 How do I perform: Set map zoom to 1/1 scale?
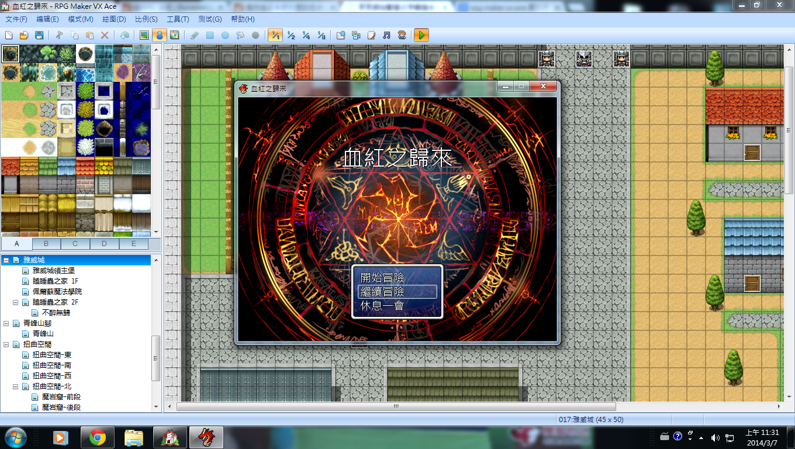[275, 35]
